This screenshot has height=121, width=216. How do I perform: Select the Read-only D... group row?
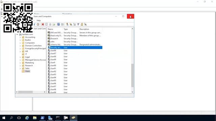pos(75,36)
